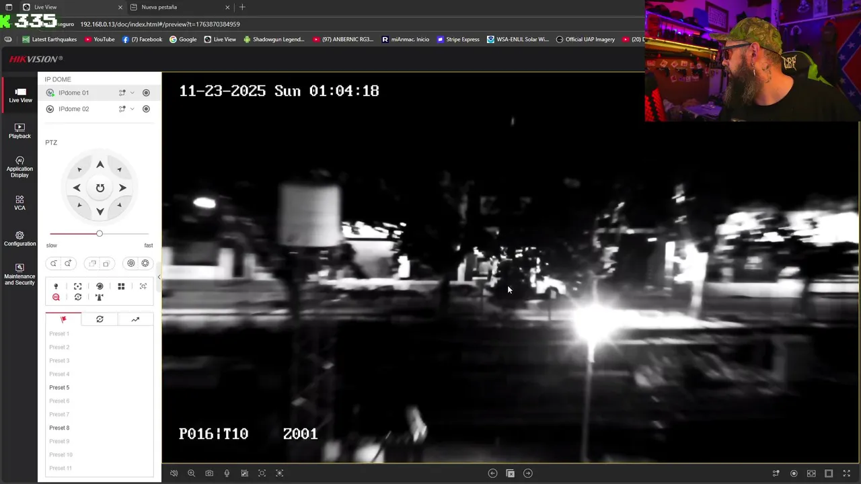The image size is (861, 484).
Task: Pan camera left with PTZ arrow
Action: (77, 188)
